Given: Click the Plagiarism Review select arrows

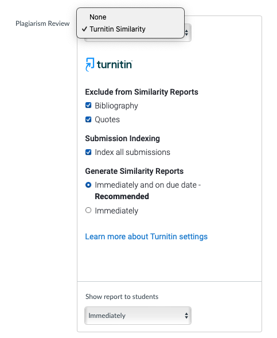Looking at the screenshot, I should (x=186, y=33).
